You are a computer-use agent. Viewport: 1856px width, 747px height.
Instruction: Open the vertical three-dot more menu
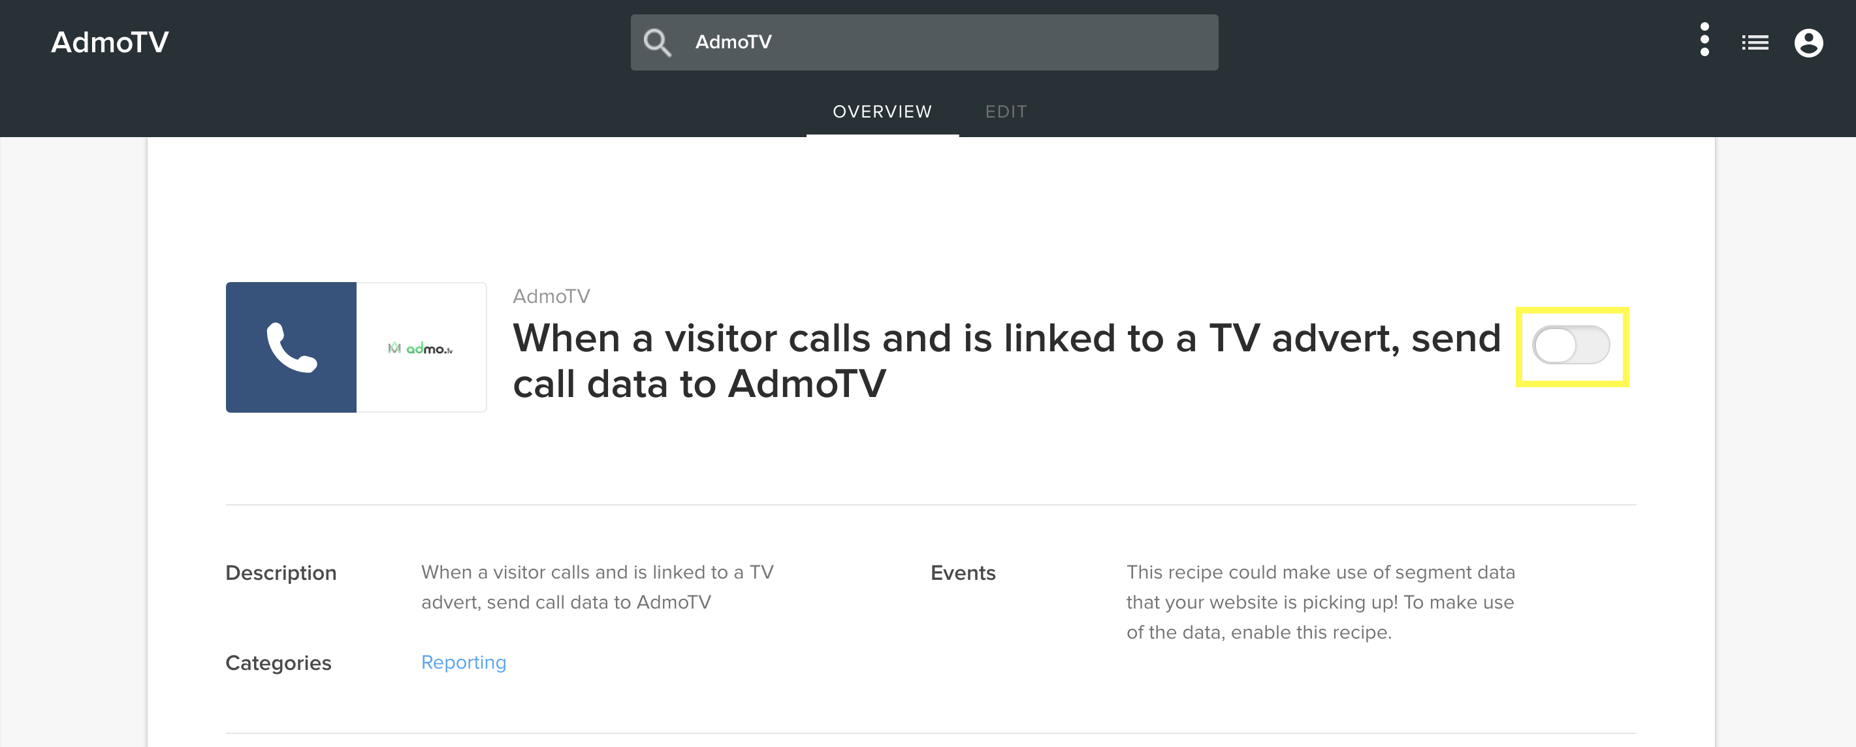[1704, 40]
